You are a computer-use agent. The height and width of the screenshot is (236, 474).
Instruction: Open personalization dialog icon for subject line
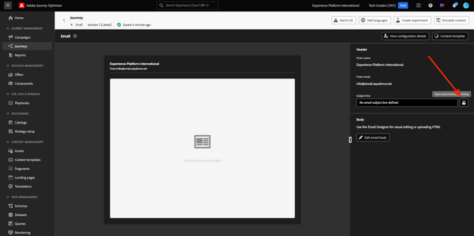[464, 103]
